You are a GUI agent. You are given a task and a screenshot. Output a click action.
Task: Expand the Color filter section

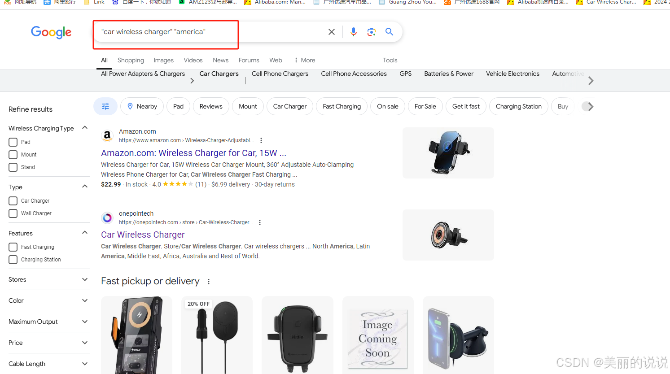85,300
